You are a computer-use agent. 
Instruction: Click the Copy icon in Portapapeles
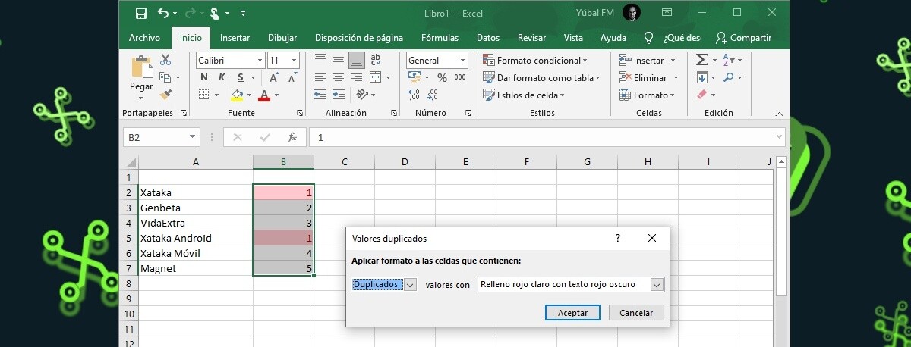point(165,77)
